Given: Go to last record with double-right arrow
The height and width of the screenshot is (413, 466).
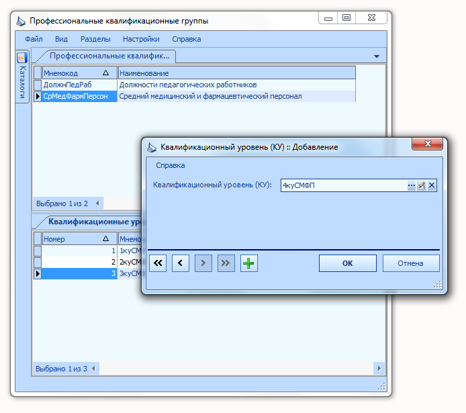Looking at the screenshot, I should coord(226,263).
